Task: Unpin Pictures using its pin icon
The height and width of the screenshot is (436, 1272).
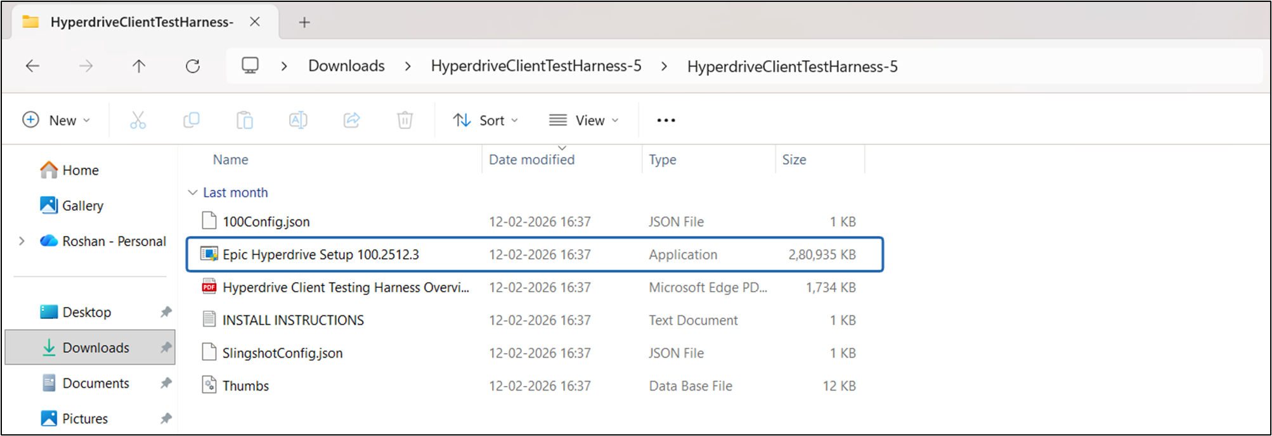Action: pos(166,418)
